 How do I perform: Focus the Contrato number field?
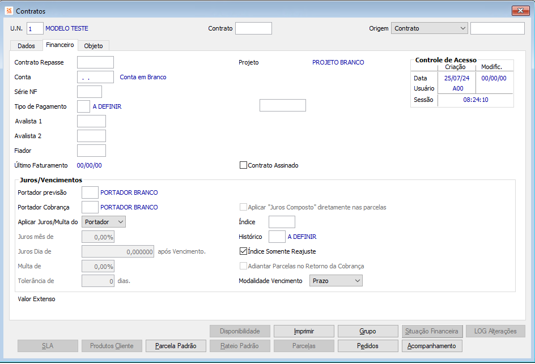pyautogui.click(x=253, y=28)
